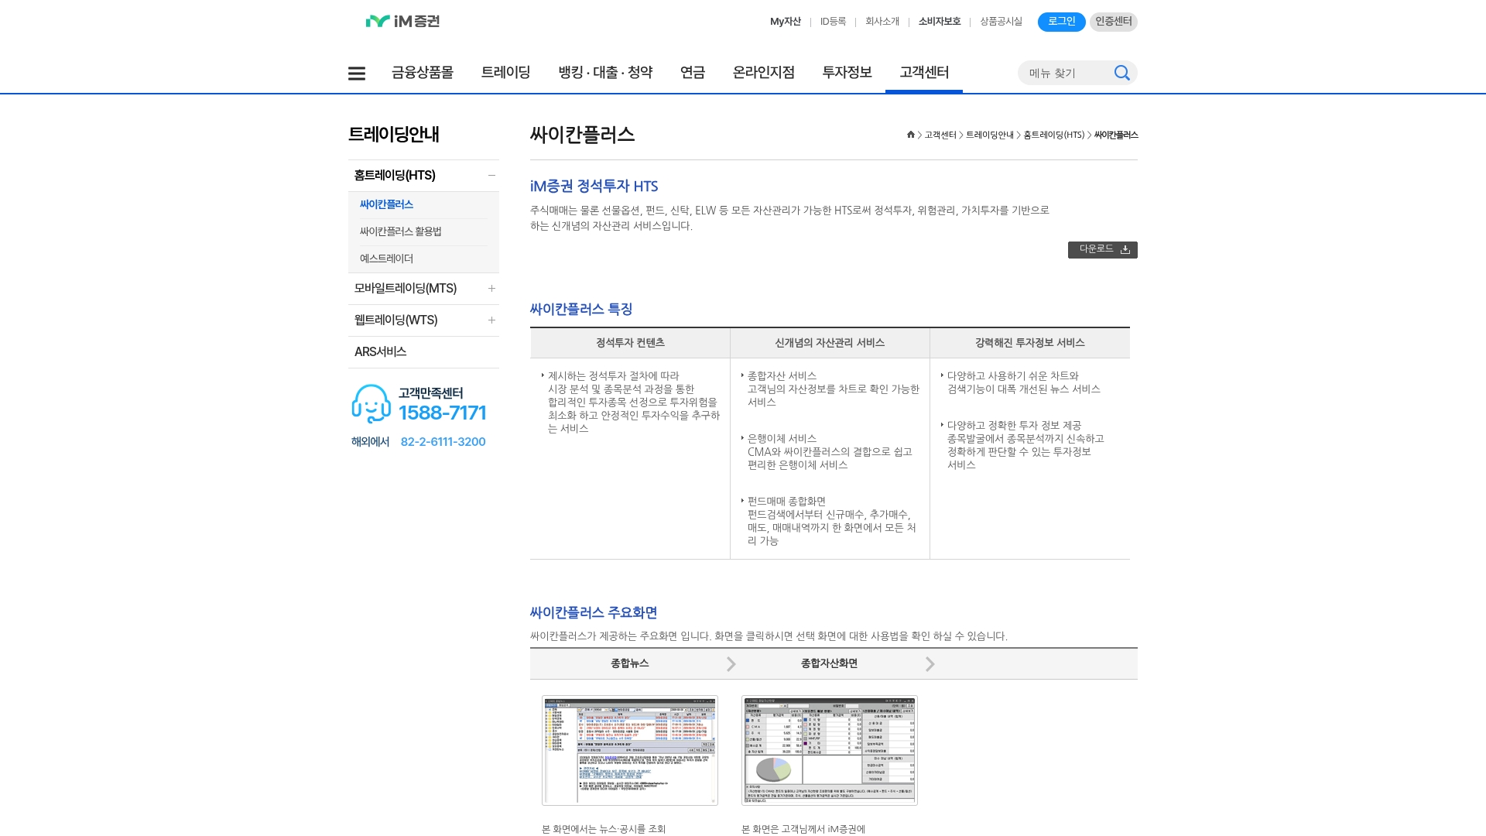The height and width of the screenshot is (836, 1486).
Task: Open 투자정보 main menu
Action: click(x=847, y=73)
